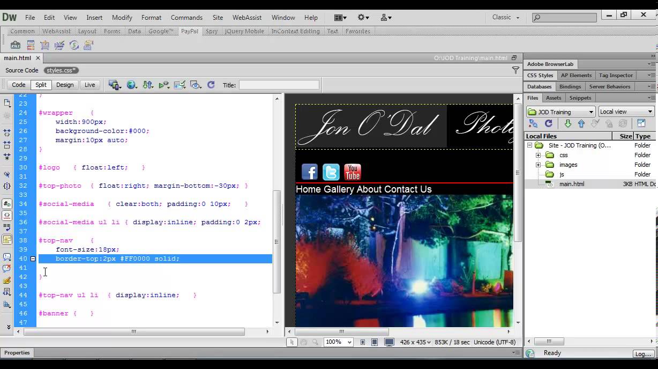Toggle highlight invalid code button
658x369 pixels.
pyautogui.click(x=7, y=216)
